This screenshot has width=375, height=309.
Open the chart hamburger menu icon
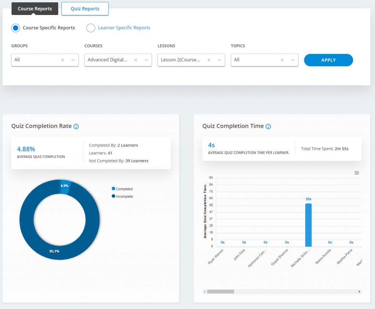(357, 173)
